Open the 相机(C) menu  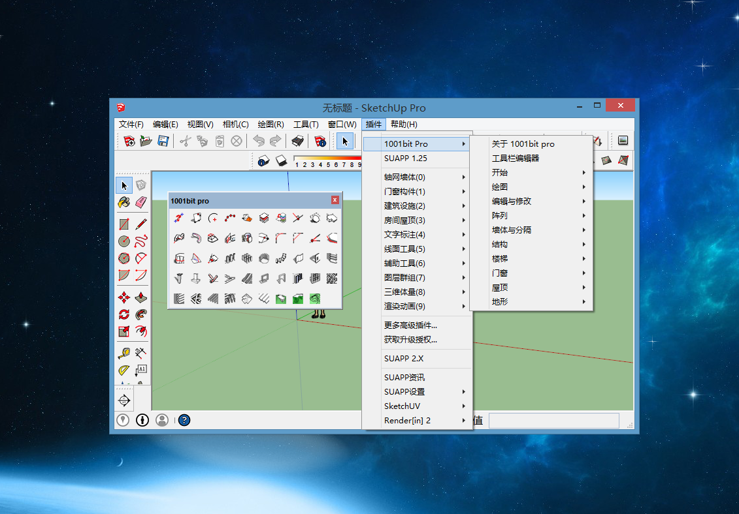(236, 125)
